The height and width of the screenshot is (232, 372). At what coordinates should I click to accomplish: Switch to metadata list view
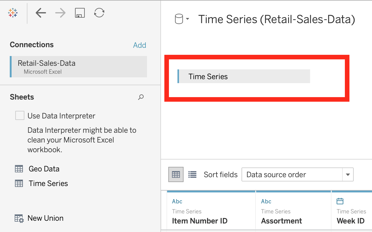pos(193,174)
